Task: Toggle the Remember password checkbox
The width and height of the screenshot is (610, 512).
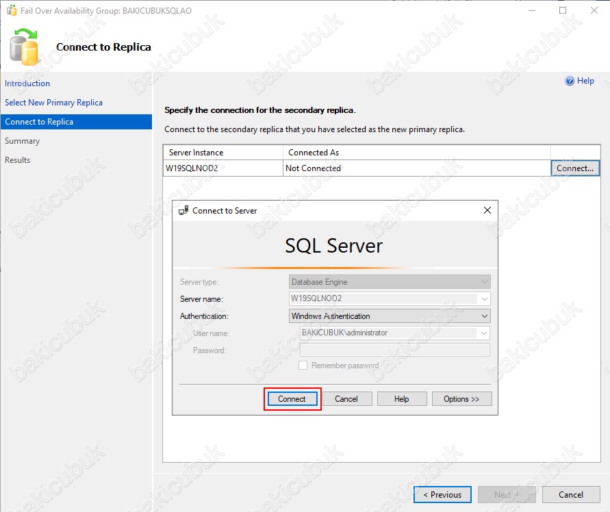Action: click(303, 366)
